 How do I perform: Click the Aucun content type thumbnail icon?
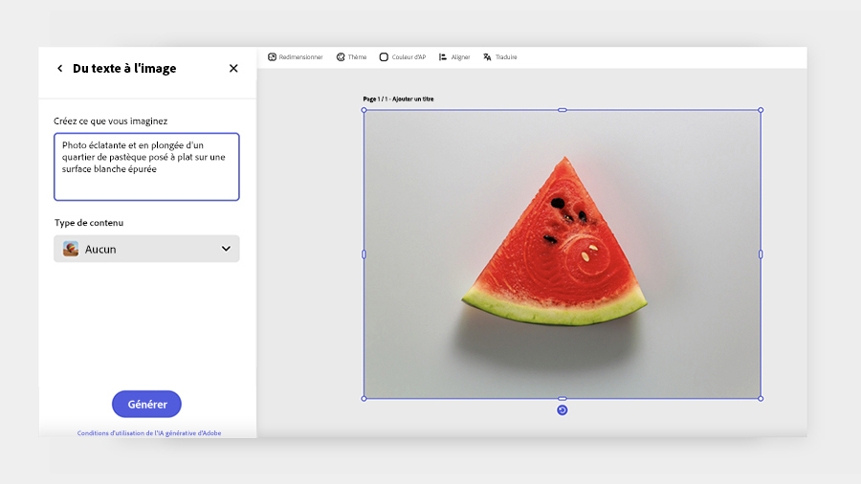pyautogui.click(x=71, y=249)
